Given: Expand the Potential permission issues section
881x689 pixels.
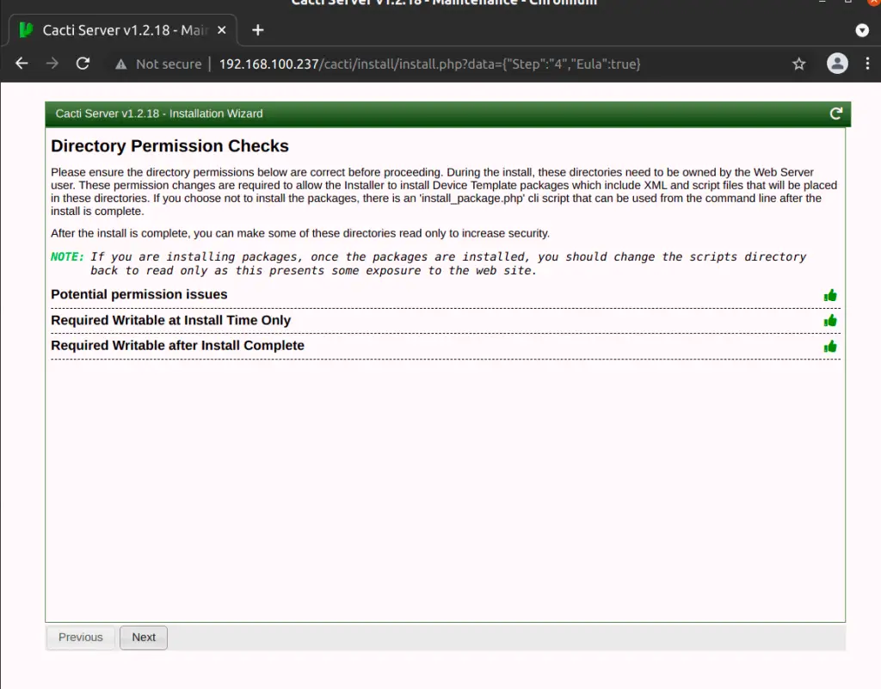Looking at the screenshot, I should 140,294.
